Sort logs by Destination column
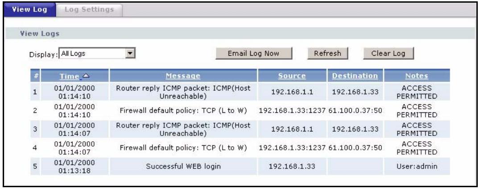This screenshot has height=189, width=480. [355, 76]
